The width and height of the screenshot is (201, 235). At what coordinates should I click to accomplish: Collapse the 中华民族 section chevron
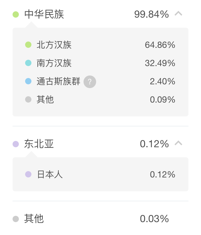tap(178, 14)
